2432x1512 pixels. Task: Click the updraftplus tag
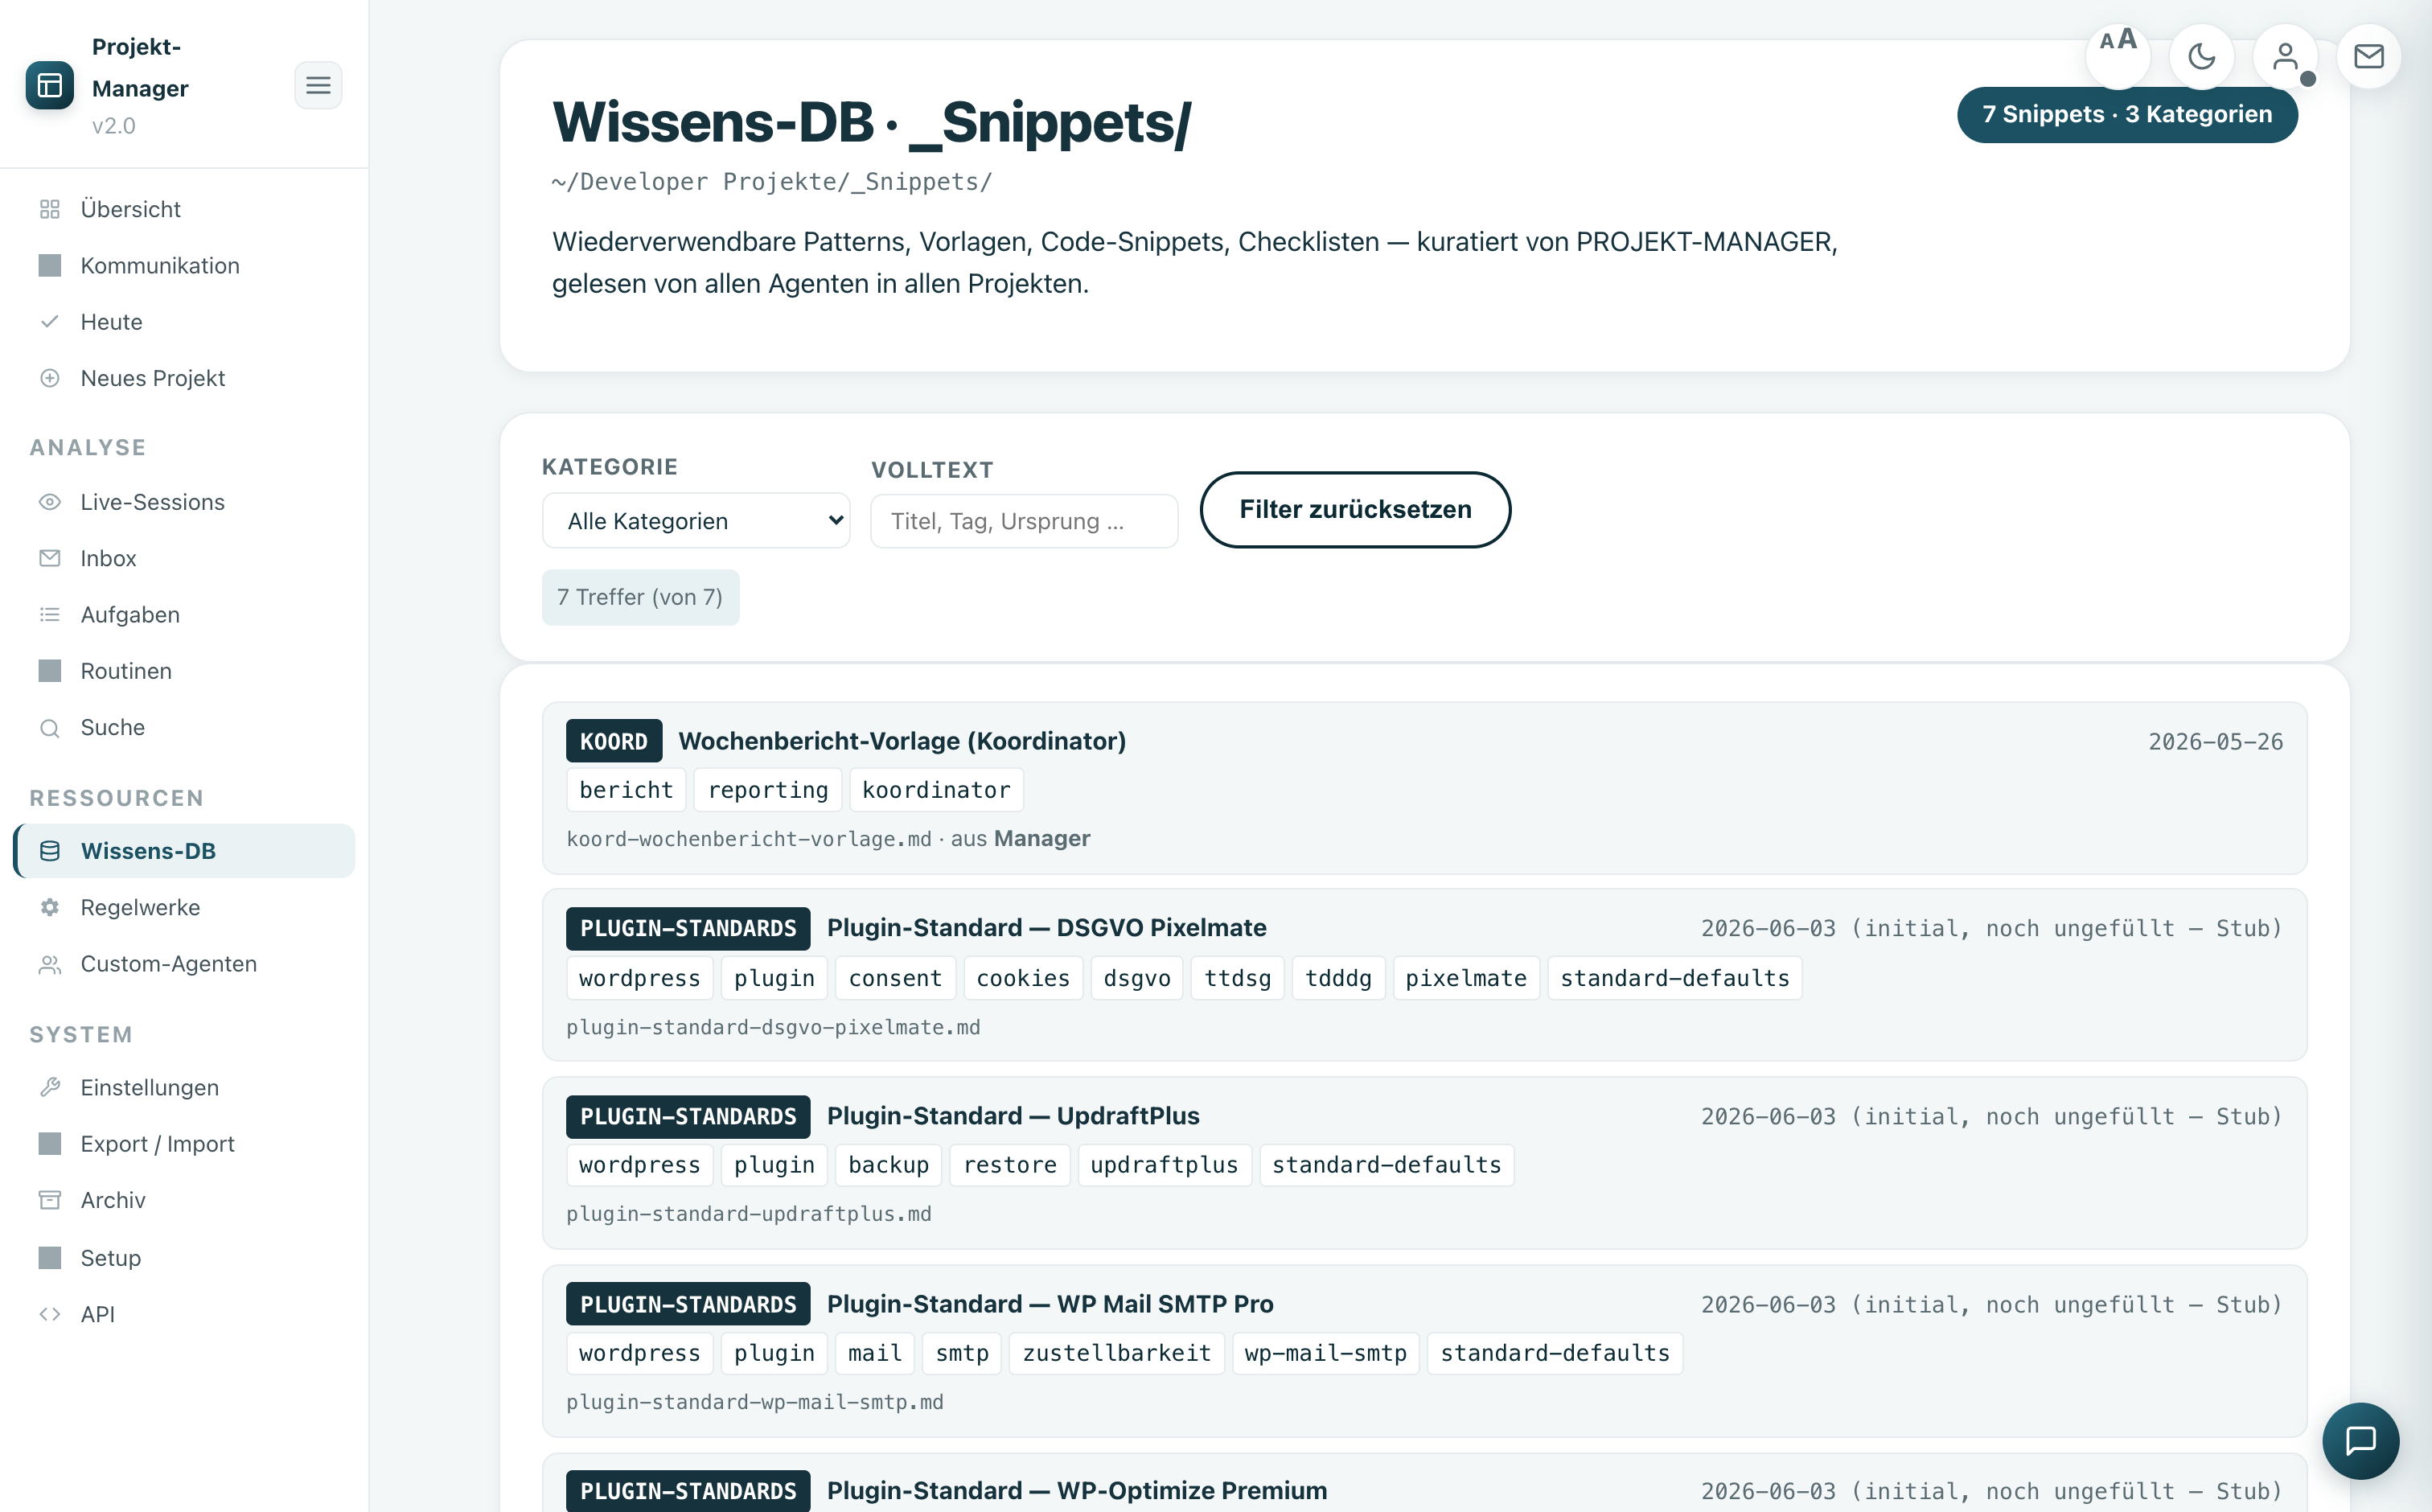coord(1164,1165)
